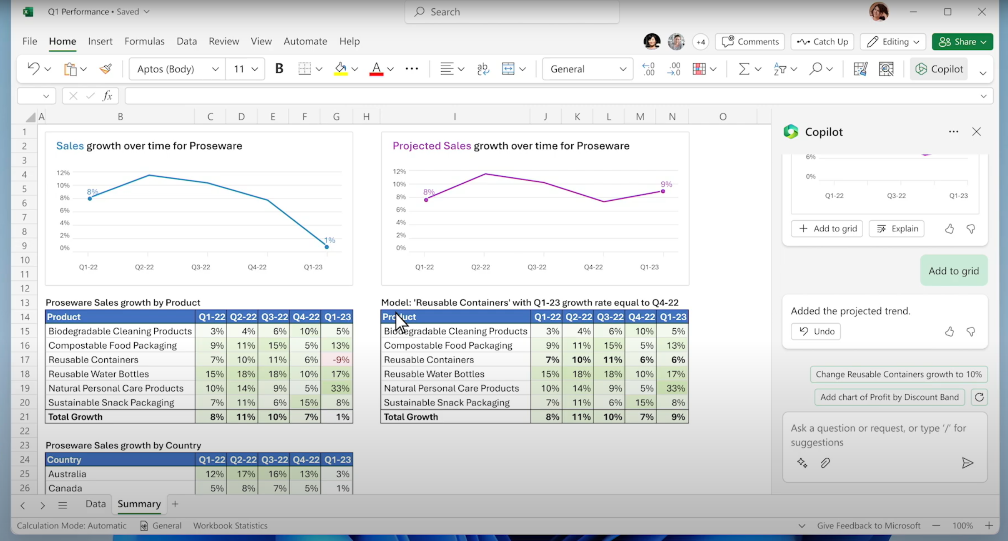Screen dimensions: 1008x541
Task: Open Copilot from the ribbon
Action: click(939, 69)
